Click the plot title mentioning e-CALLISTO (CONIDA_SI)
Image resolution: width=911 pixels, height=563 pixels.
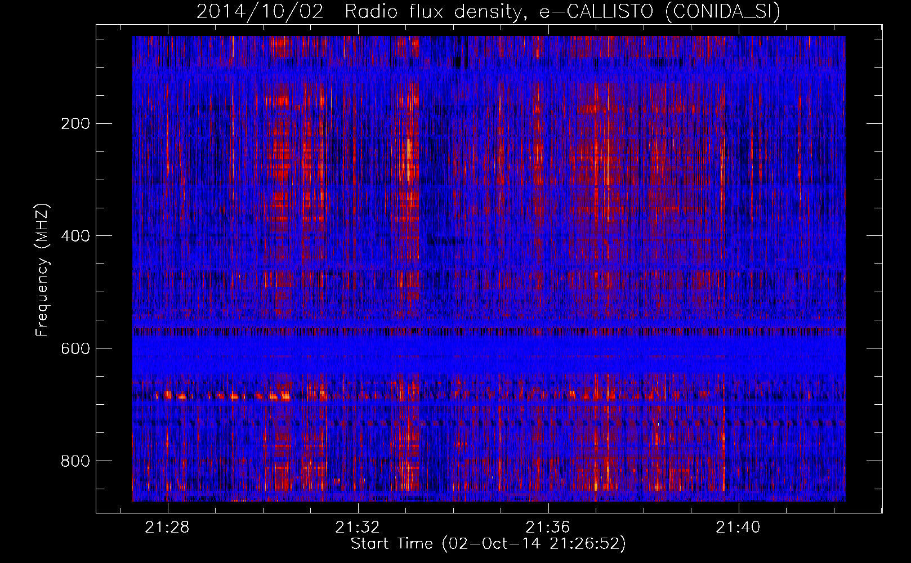488,12
